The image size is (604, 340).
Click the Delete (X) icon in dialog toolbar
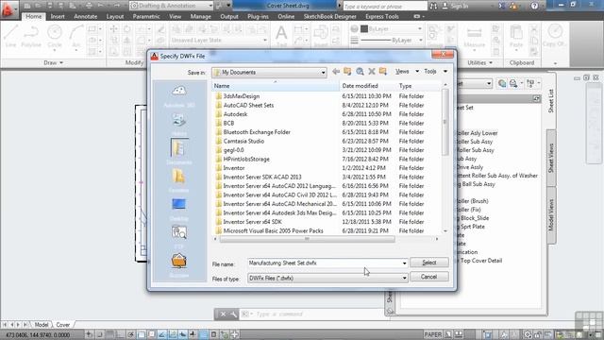(371, 72)
